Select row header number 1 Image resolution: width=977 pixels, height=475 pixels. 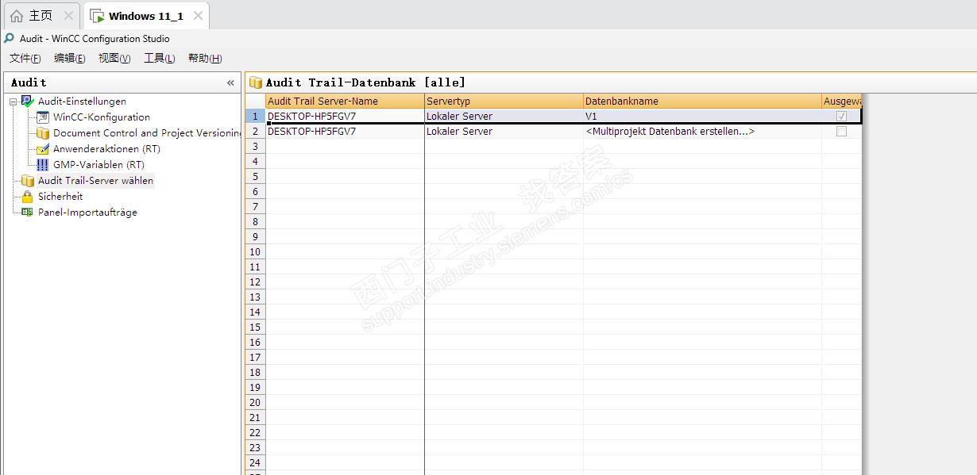point(255,116)
